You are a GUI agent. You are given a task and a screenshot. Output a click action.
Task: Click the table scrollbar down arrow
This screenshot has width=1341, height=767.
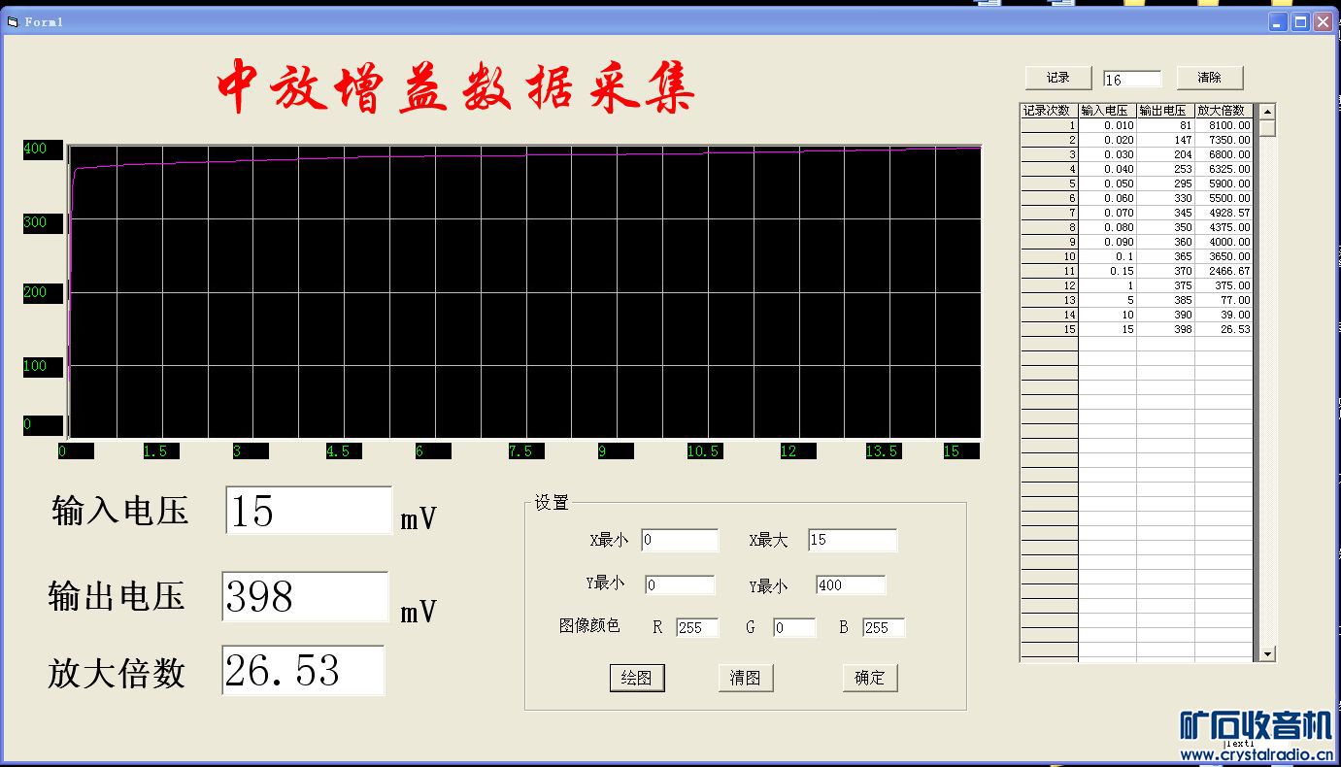coord(1267,654)
